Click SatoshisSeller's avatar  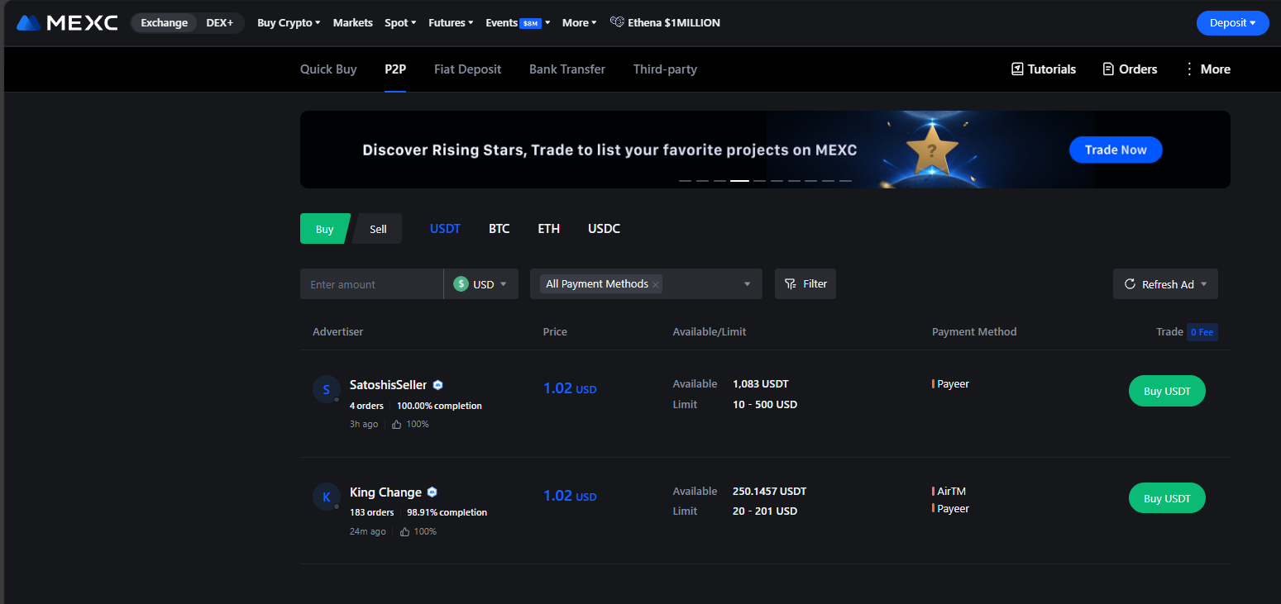tap(327, 389)
